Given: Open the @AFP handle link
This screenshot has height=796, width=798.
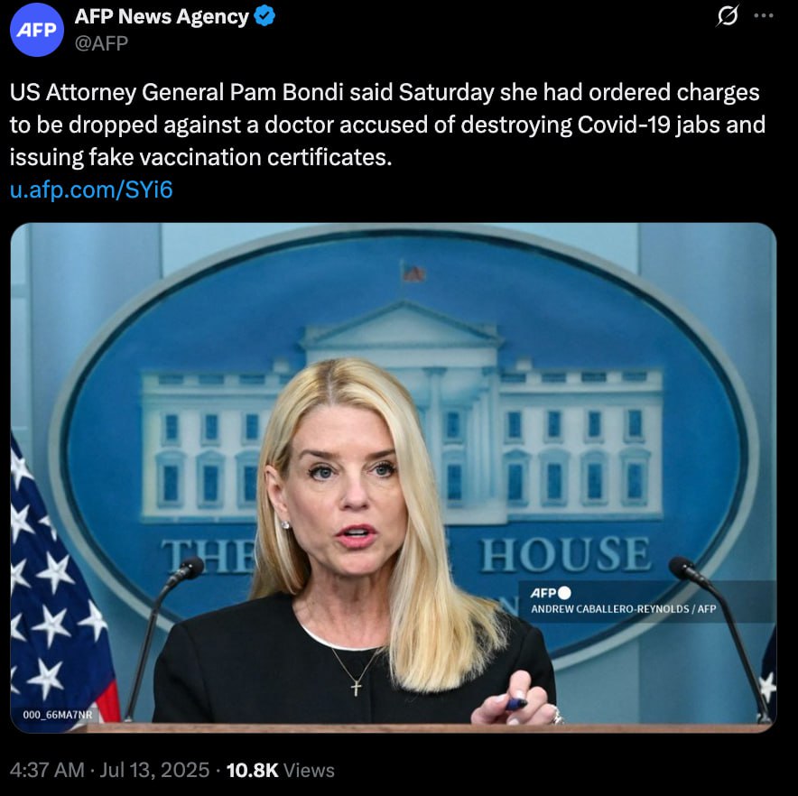Looking at the screenshot, I should coord(101,43).
